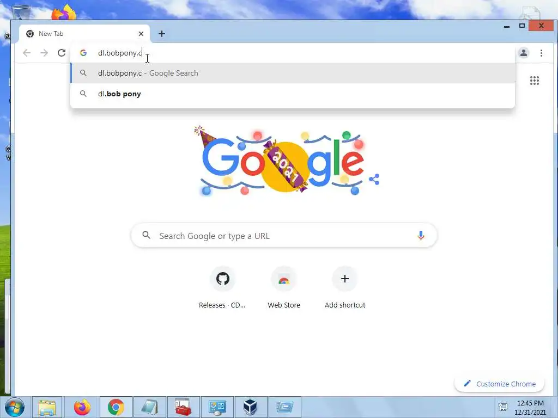Maximize the Chrome window
This screenshot has height=418, width=558.
click(x=521, y=26)
